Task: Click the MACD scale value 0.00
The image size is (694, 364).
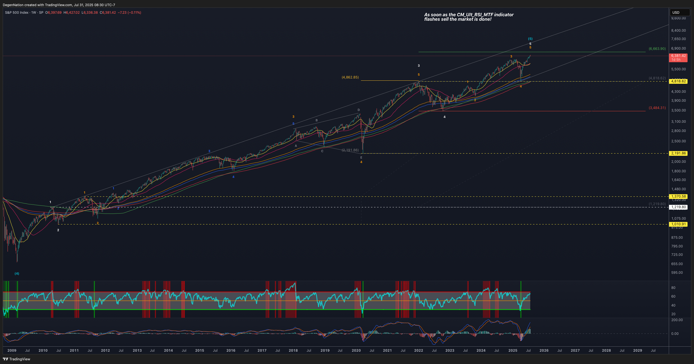Action: [675, 333]
